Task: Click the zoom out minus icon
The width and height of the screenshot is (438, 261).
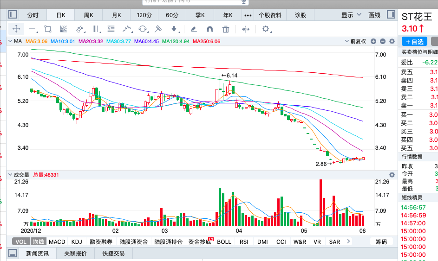Action: pos(383,41)
